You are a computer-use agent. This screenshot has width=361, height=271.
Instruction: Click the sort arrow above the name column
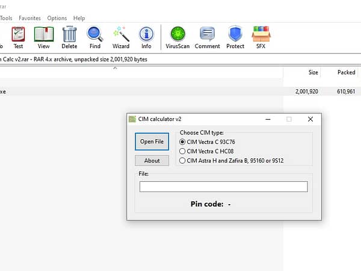point(115,68)
